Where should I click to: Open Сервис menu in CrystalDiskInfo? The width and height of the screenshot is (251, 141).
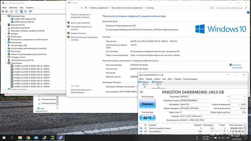point(157,79)
